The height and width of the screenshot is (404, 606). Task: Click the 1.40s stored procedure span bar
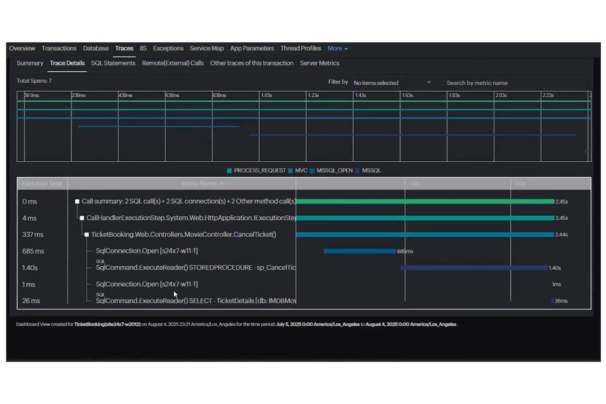[474, 268]
